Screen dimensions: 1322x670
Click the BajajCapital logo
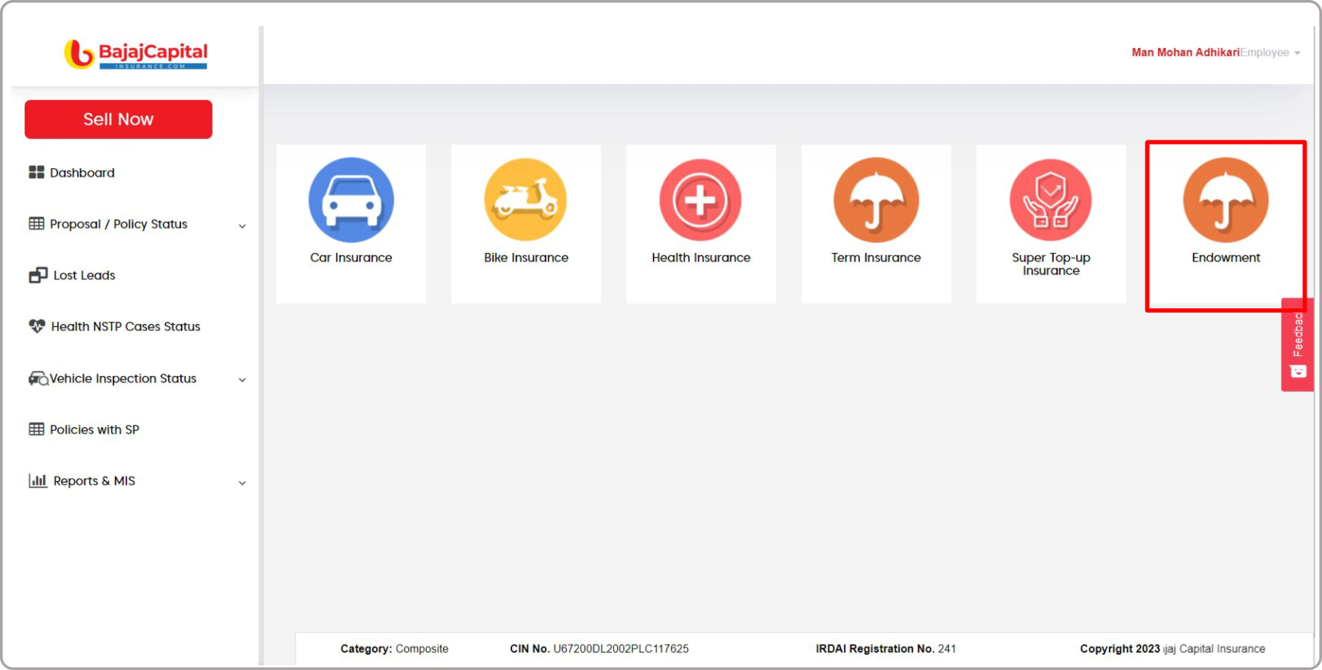pos(135,54)
